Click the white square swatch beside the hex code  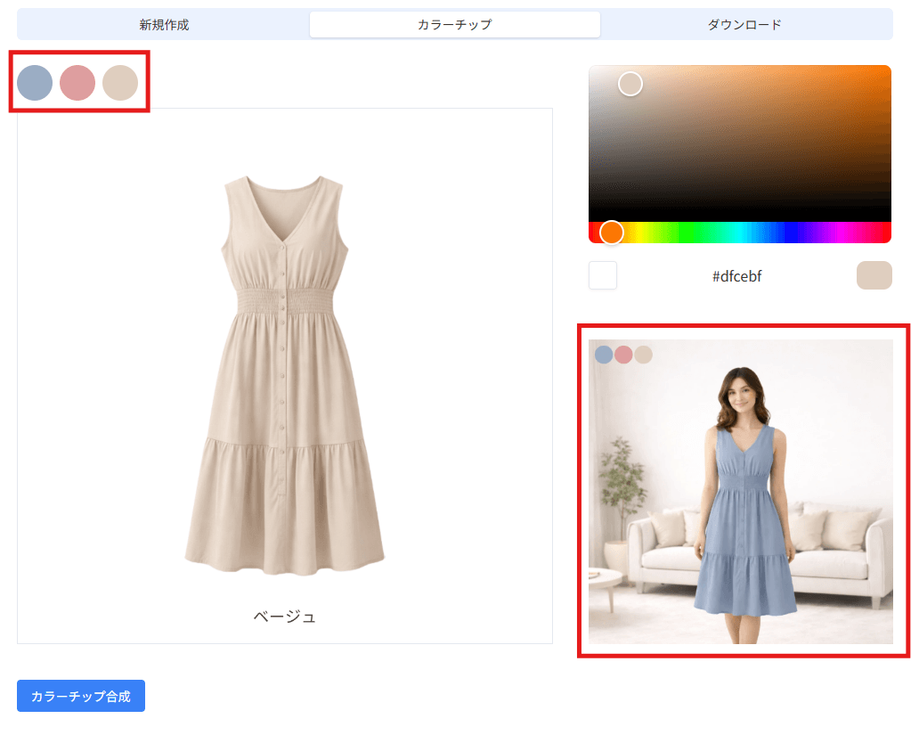tap(603, 275)
